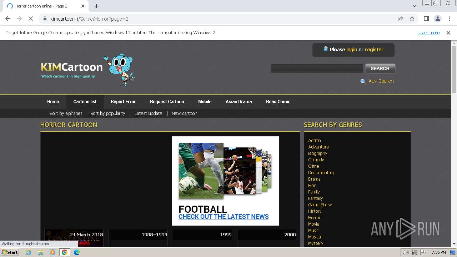Filter by Crime genre
Screen dimensions: 457x257
coord(314,166)
